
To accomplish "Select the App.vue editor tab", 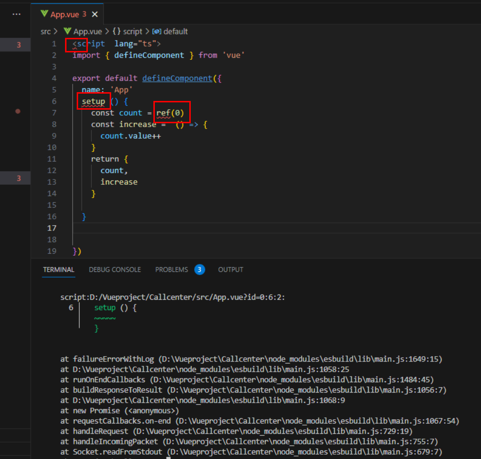I will point(67,14).
